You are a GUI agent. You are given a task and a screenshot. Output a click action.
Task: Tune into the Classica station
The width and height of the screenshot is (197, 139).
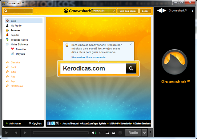(x=15, y=62)
